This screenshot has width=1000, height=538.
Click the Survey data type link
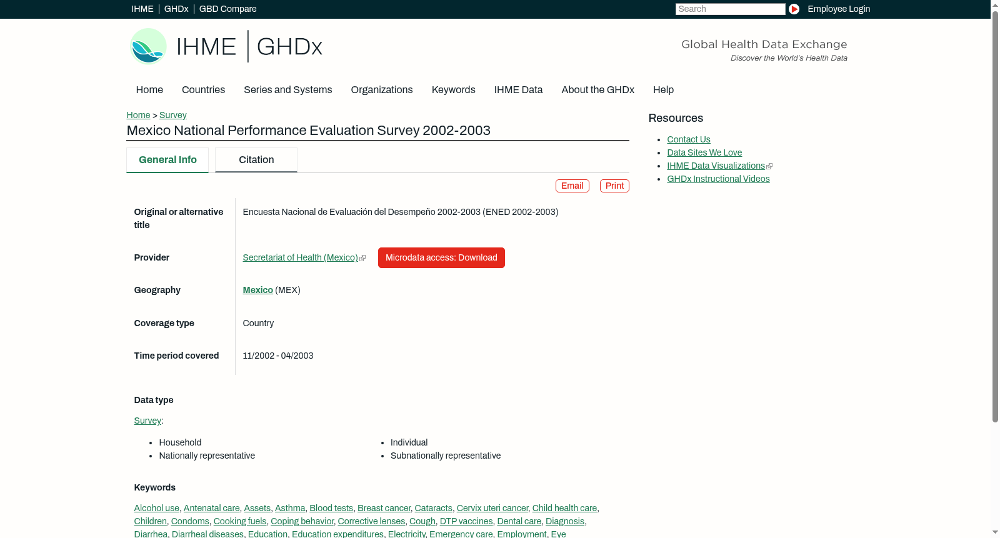coord(147,421)
